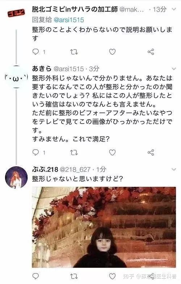Open more options on ぷぷ.218's tweet
181x284 pixels.
coord(174,169)
